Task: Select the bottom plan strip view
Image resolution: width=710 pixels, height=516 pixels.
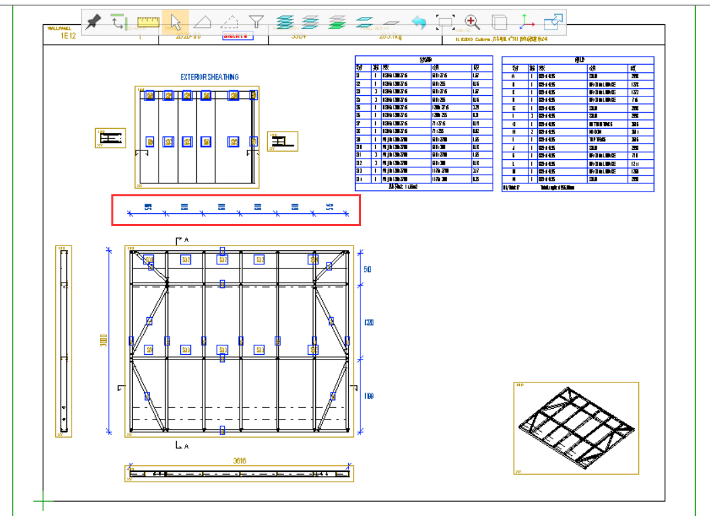Action: tap(239, 474)
